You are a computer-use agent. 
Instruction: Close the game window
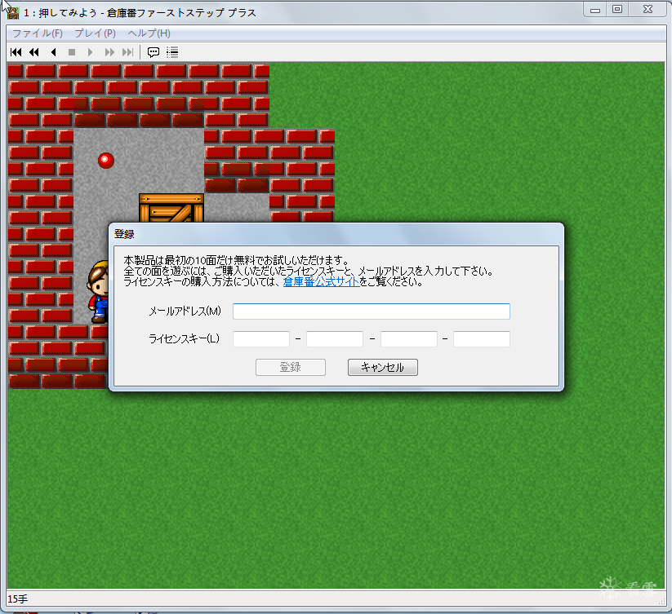pos(648,10)
